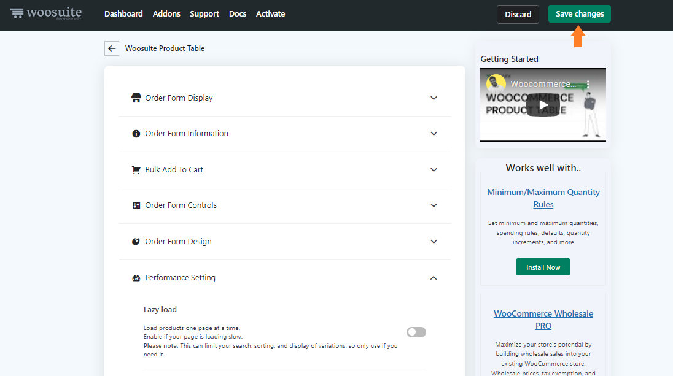Expand Order Form Display section chevron
673x376 pixels.
tap(434, 98)
